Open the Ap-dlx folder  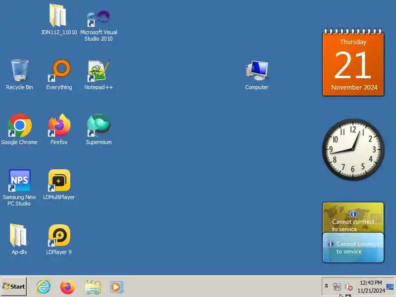[x=19, y=239]
